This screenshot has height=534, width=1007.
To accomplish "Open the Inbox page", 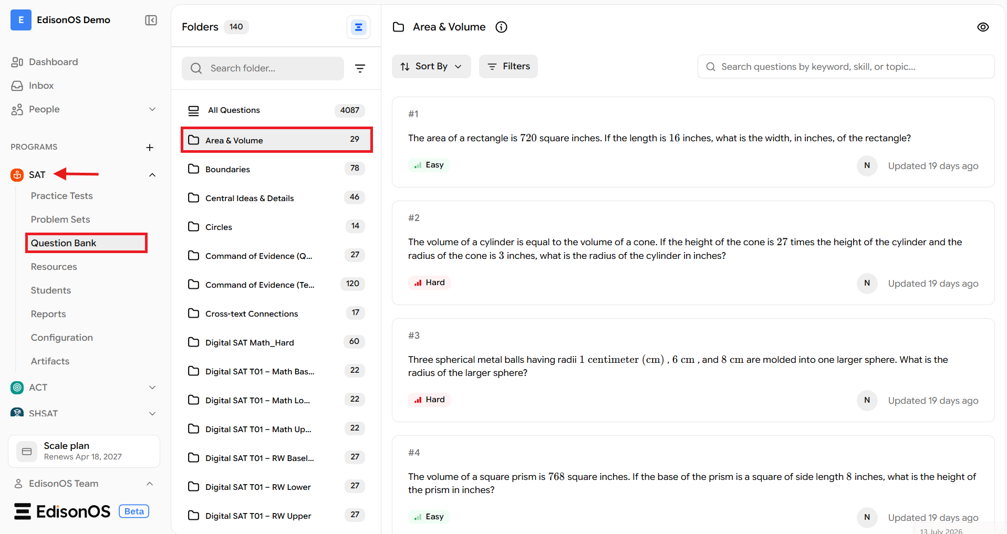I will click(x=41, y=86).
